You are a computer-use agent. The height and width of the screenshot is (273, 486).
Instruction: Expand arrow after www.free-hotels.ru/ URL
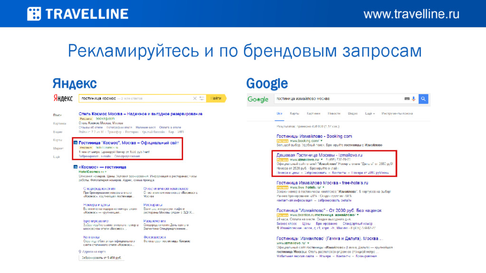323,187
